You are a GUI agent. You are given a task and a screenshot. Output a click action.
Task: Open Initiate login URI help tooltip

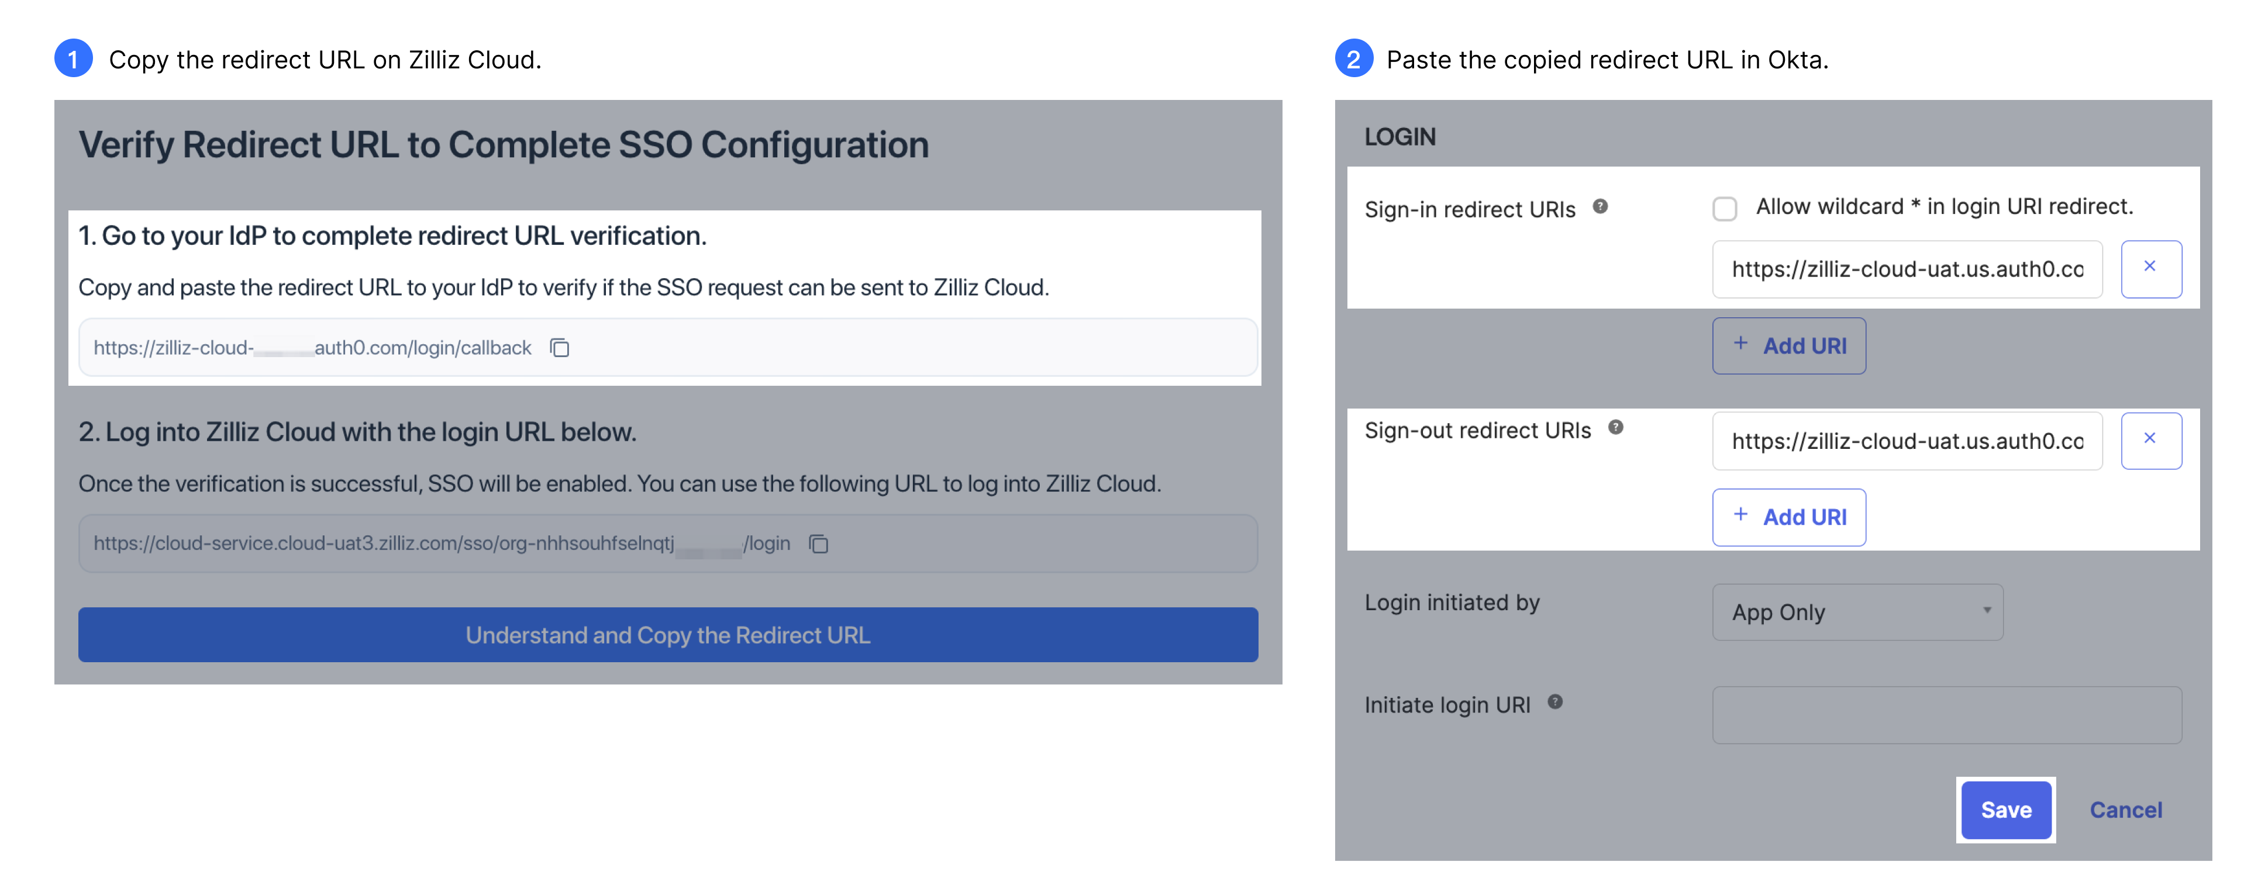pyautogui.click(x=1555, y=701)
